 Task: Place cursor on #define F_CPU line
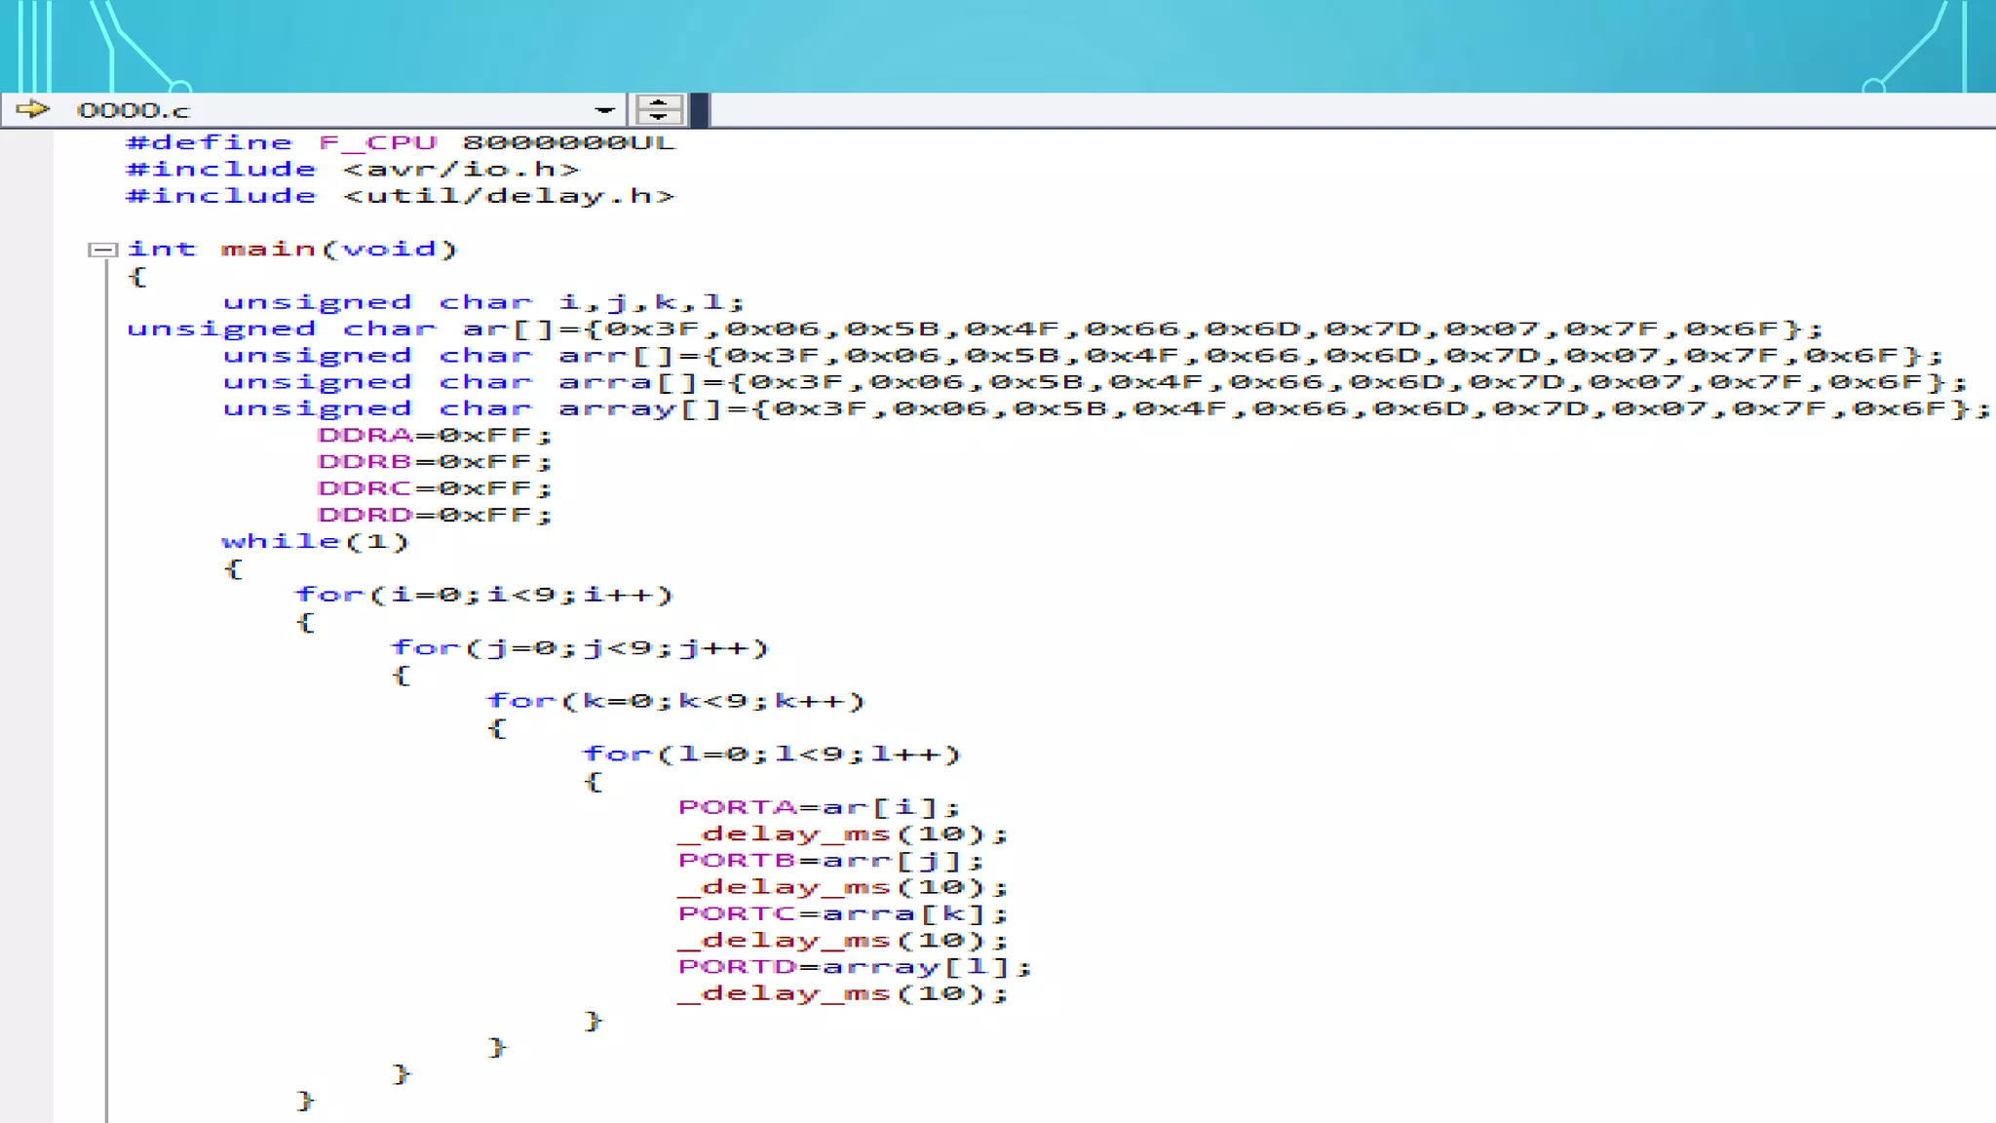click(400, 142)
